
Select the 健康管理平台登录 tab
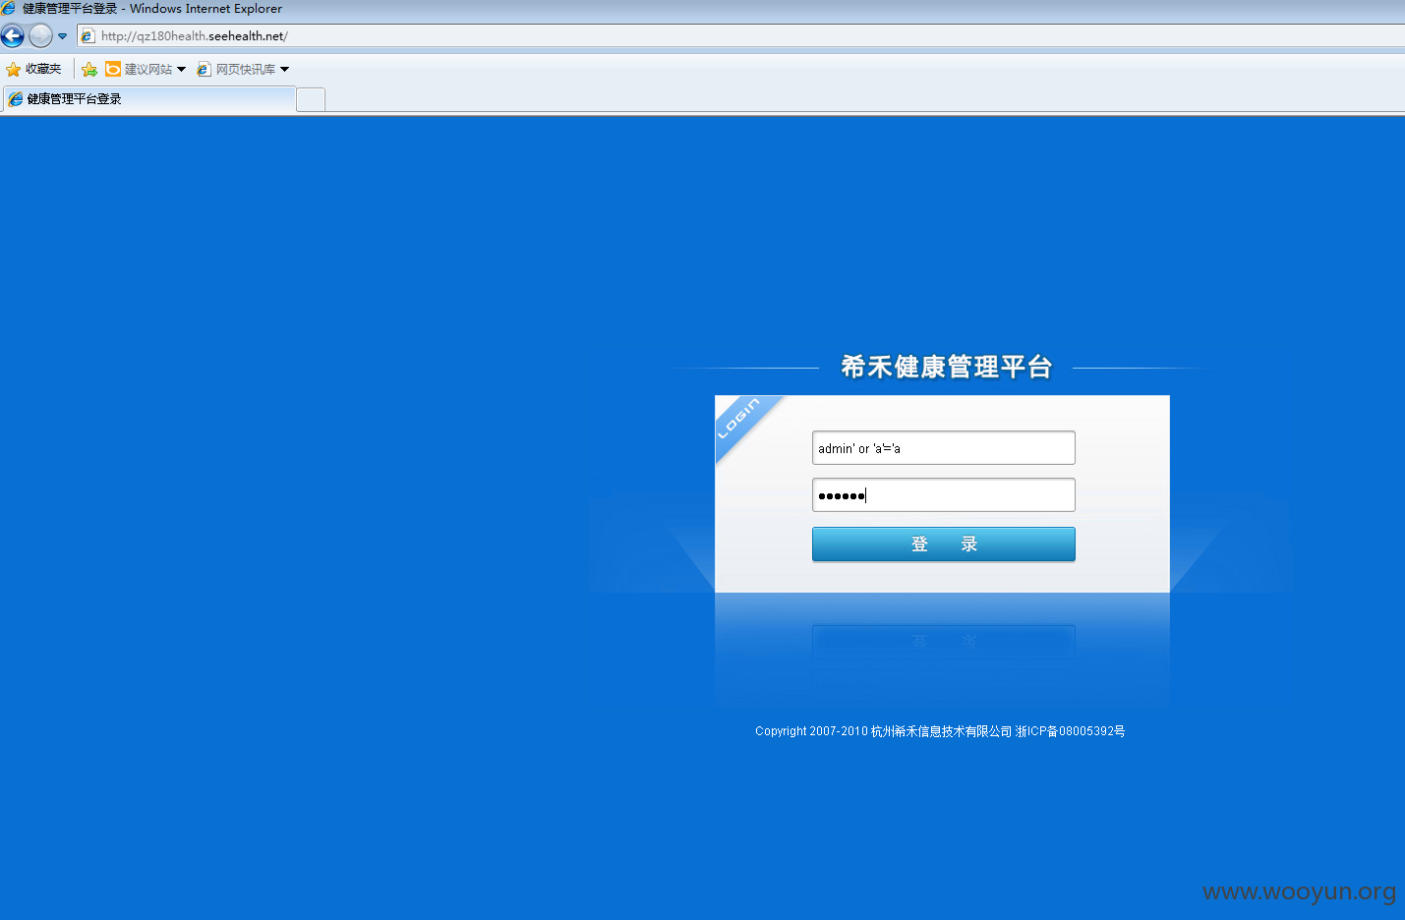point(148,99)
